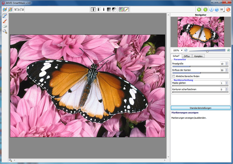This screenshot has width=233, height=164.
Task: Open program info with the blue 'i' button
Action: [x=211, y=10]
